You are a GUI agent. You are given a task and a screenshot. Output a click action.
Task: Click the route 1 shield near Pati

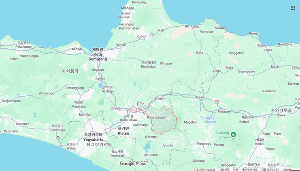pyautogui.click(x=152, y=35)
